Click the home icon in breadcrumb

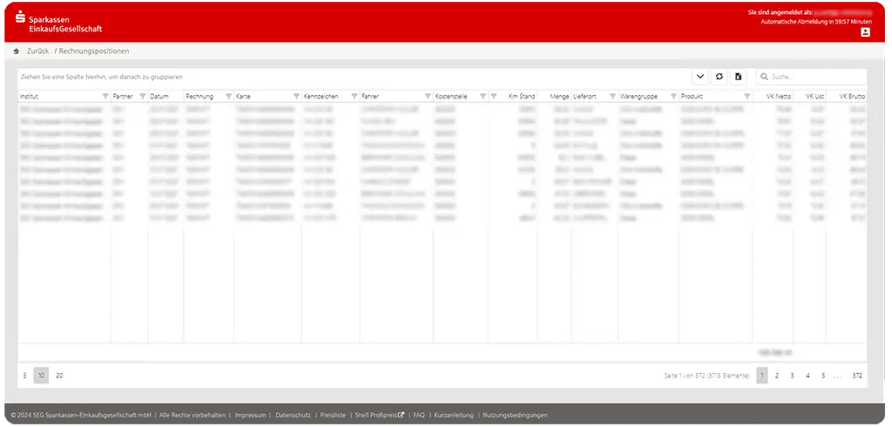click(16, 51)
